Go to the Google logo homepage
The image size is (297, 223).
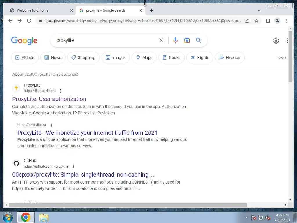tap(24, 41)
